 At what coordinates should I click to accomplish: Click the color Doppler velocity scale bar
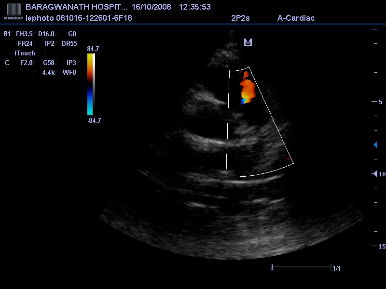click(90, 84)
